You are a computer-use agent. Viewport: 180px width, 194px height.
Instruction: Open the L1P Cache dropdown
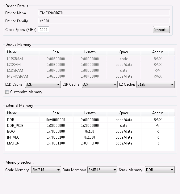[100, 84]
